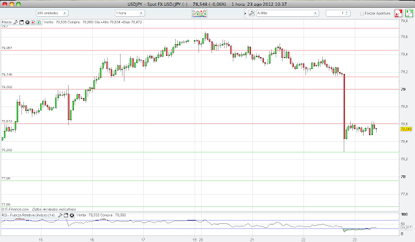Click the 78 price axis label

tap(403, 176)
